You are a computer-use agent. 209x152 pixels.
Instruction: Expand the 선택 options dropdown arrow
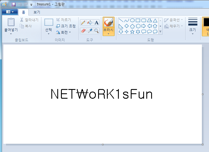pos(49,34)
